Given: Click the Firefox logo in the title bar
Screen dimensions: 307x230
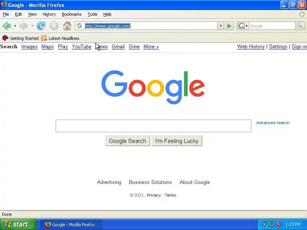Looking at the screenshot, I should click(4, 5).
